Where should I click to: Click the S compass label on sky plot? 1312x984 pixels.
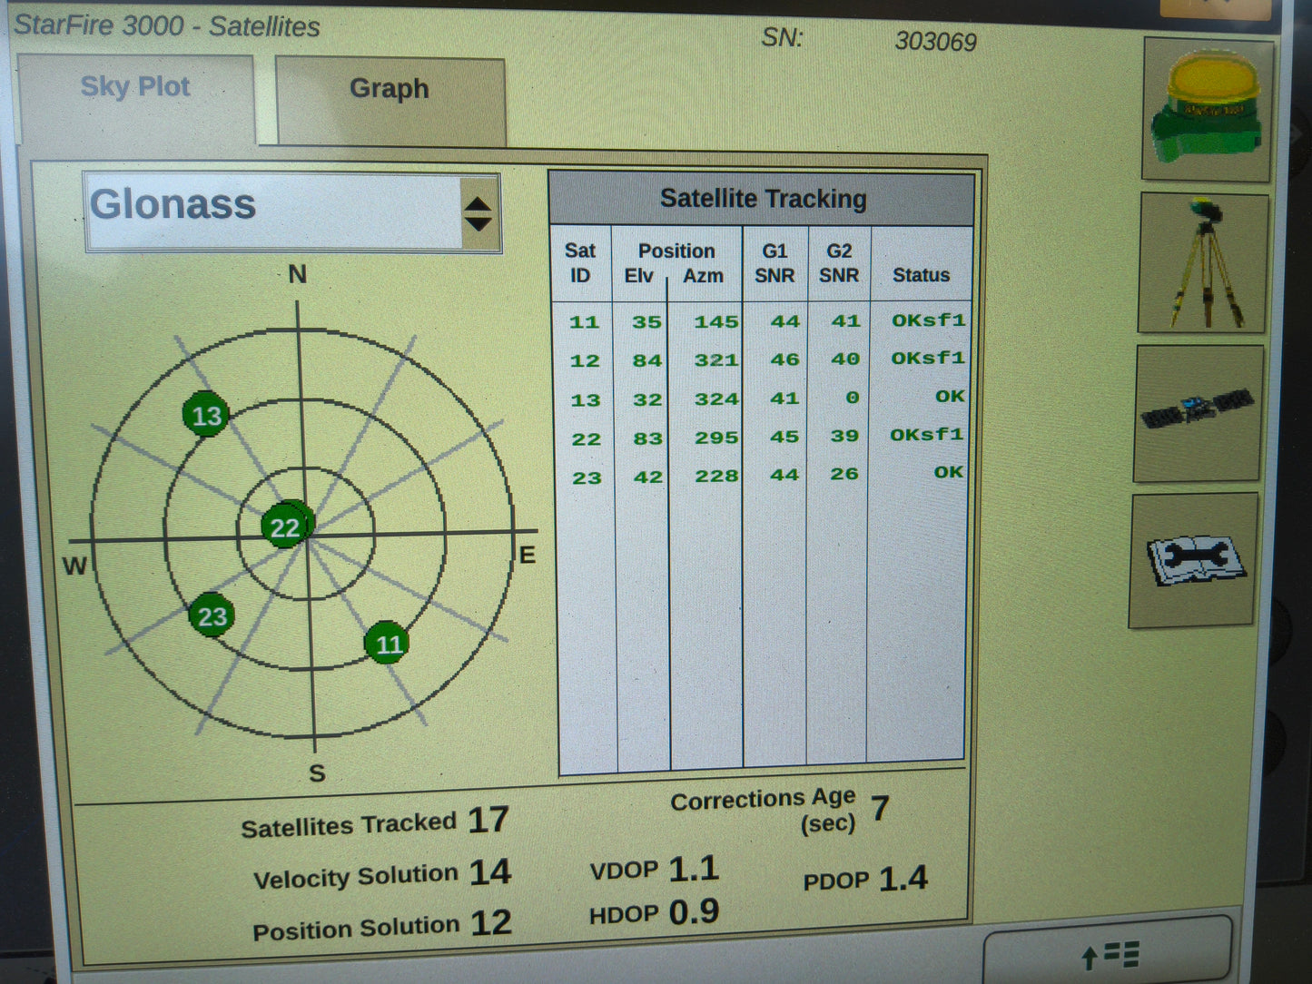tap(317, 773)
